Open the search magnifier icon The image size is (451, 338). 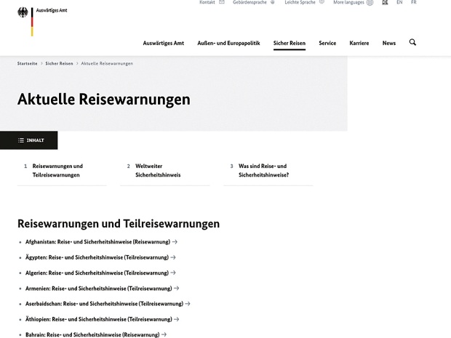click(412, 43)
